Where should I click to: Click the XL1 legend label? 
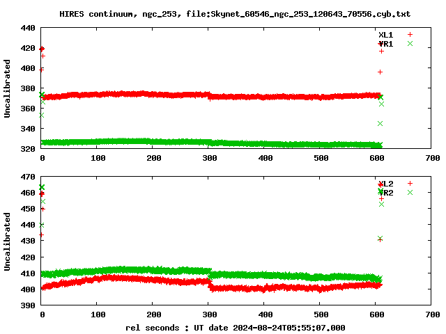[x=385, y=35]
